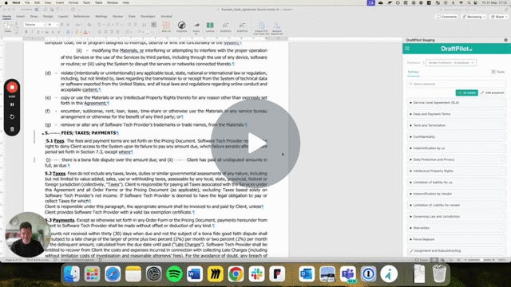
Task: Open Outlook from the dock
Action: point(307,274)
